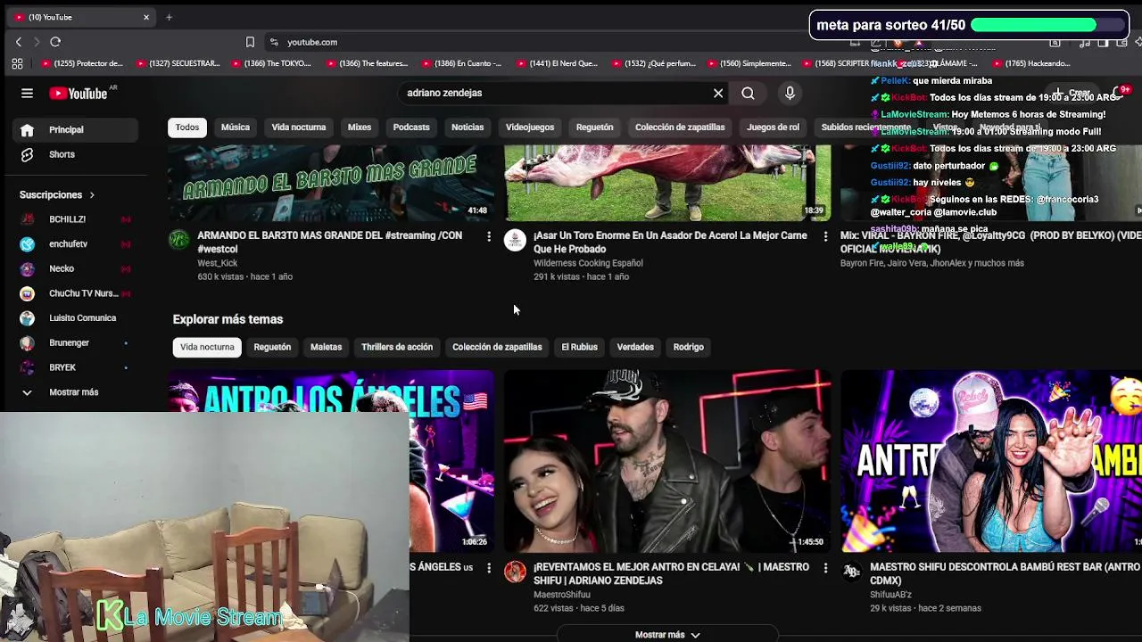This screenshot has width=1142, height=642.
Task: Open the YouTube hamburger guide menu
Action: (x=27, y=93)
